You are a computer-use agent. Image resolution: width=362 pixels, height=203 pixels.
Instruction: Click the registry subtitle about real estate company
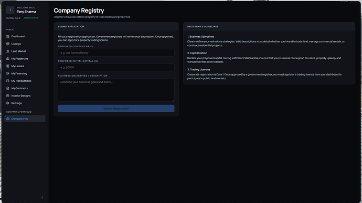pyautogui.click(x=92, y=17)
